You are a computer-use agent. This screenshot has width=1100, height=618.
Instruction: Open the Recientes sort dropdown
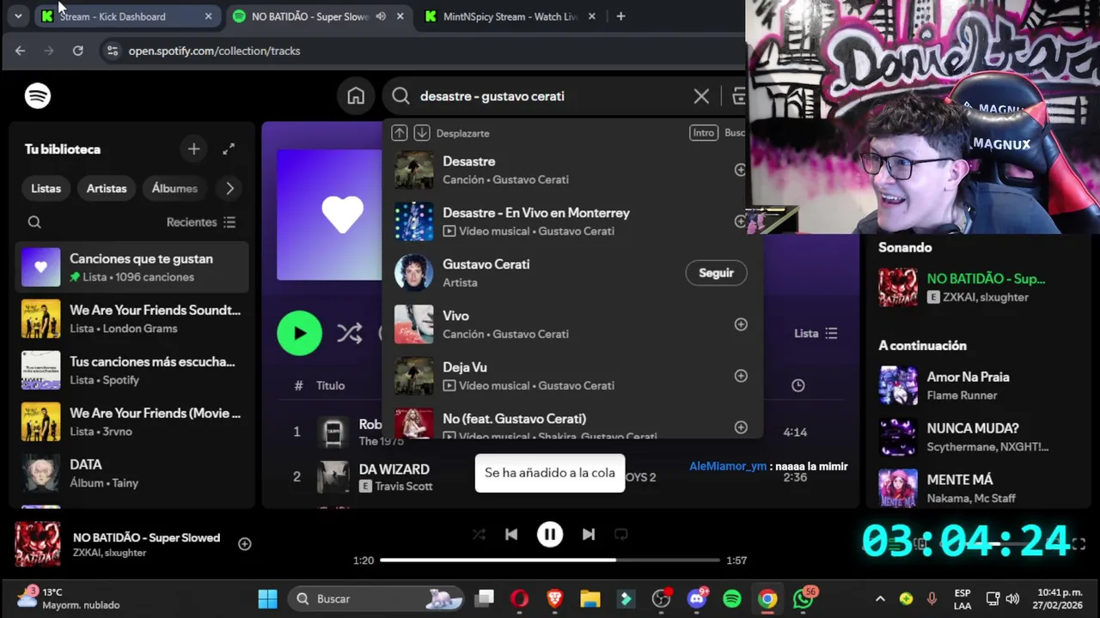201,222
